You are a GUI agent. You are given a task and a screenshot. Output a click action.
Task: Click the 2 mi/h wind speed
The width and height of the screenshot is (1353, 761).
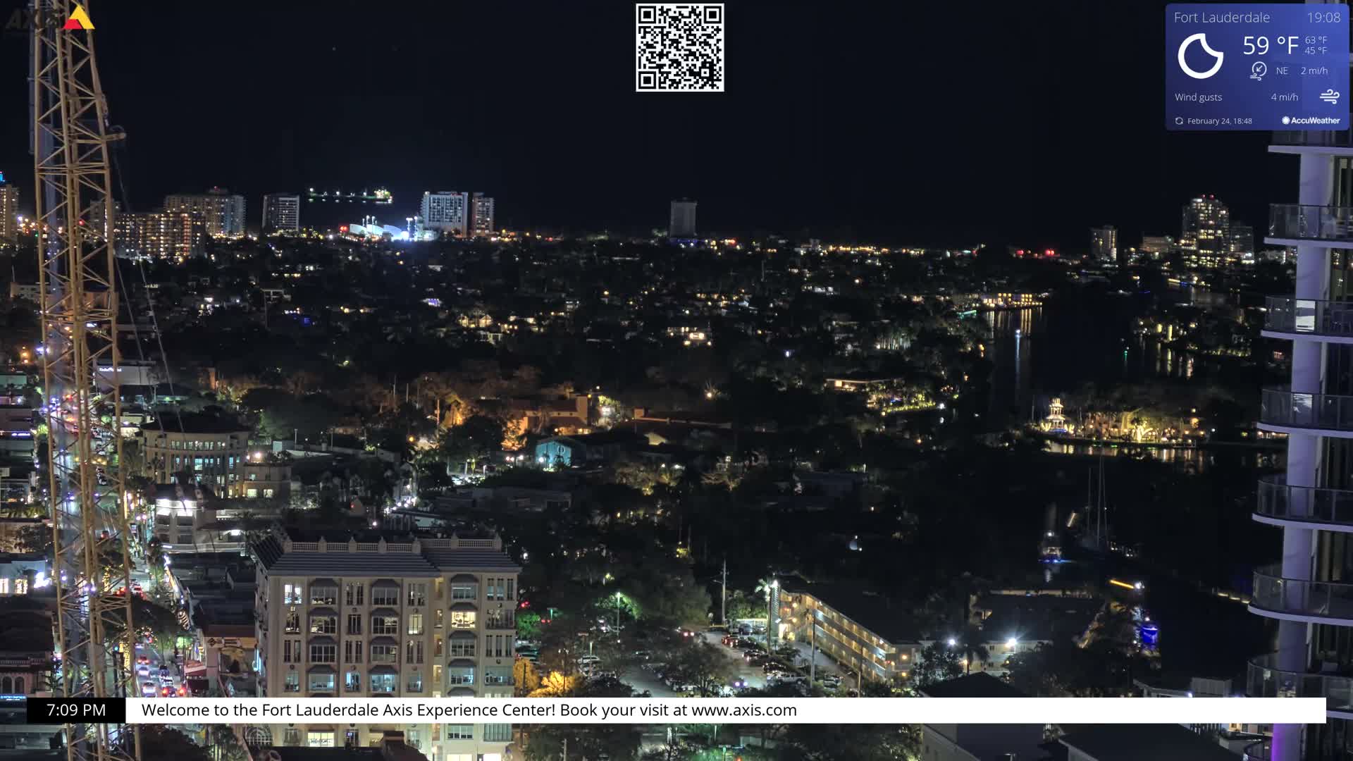coord(1314,71)
